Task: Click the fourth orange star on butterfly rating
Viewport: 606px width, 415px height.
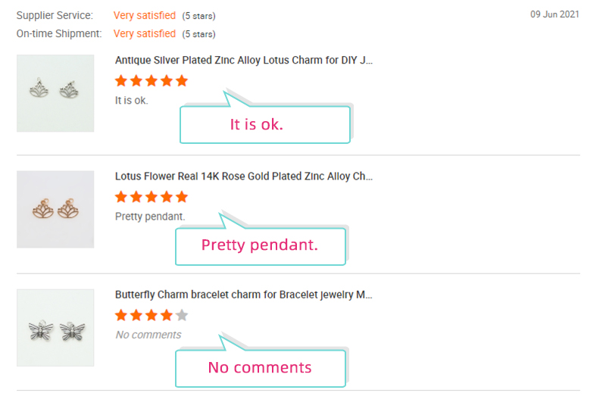Action: tap(167, 315)
